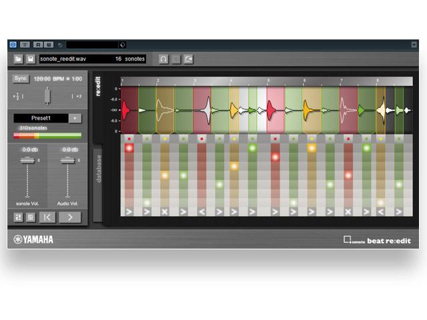Click the icon between headphones and export

click(x=176, y=59)
